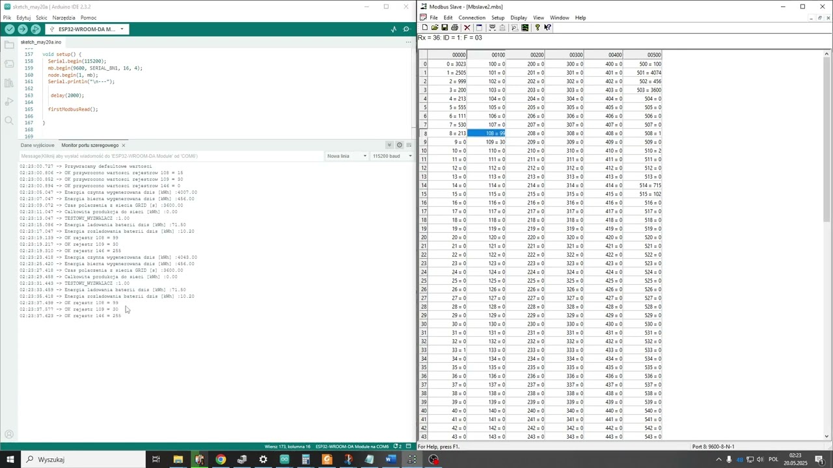The height and width of the screenshot is (468, 833).
Task: Toggle timestamp in serial monitor
Action: coord(400,145)
